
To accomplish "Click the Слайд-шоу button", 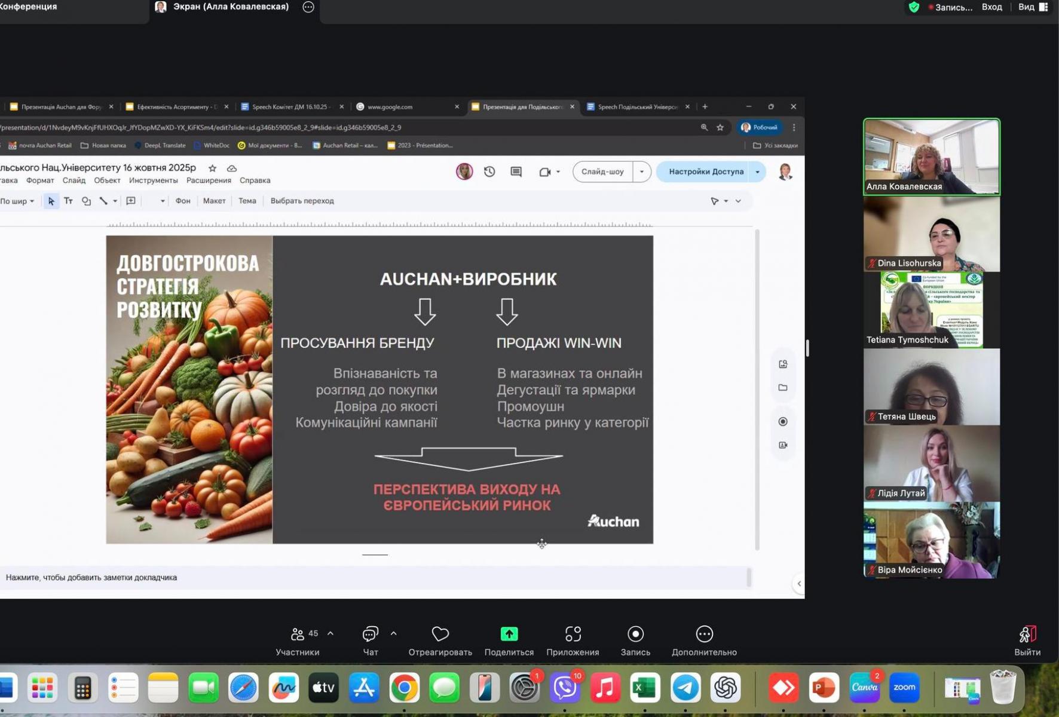I will 602,172.
